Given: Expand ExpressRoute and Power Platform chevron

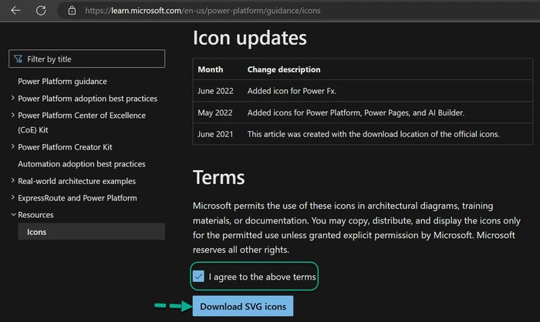Looking at the screenshot, I should click(13, 198).
